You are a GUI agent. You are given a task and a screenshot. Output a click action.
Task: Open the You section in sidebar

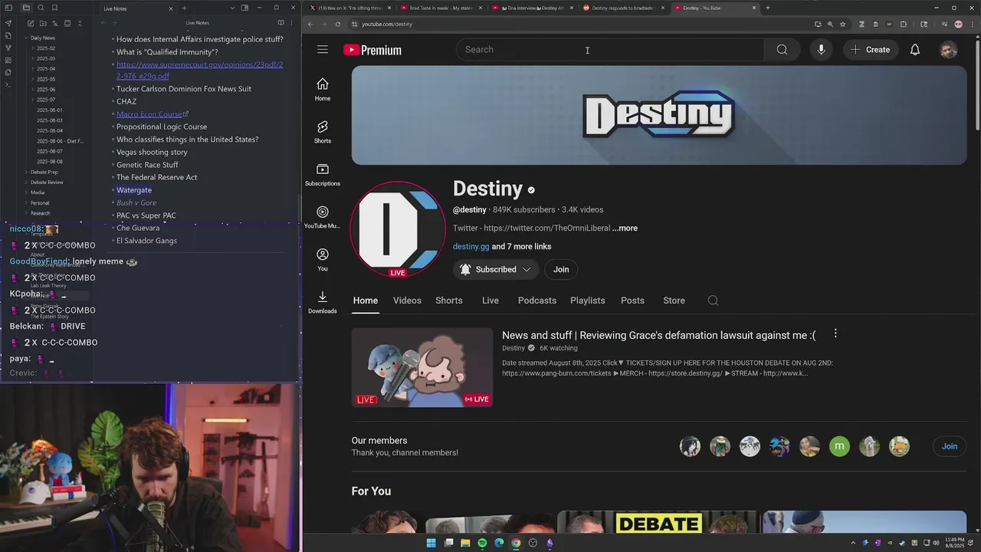(x=323, y=260)
